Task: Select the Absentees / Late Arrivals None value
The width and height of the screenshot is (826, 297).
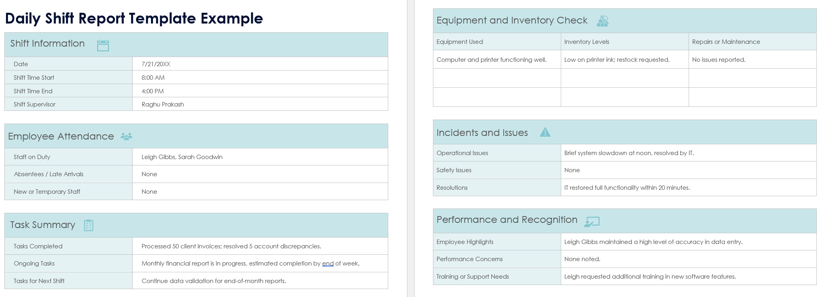Action: pos(149,174)
